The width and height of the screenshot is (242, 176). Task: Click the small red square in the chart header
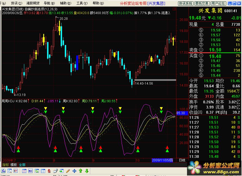click(174, 9)
